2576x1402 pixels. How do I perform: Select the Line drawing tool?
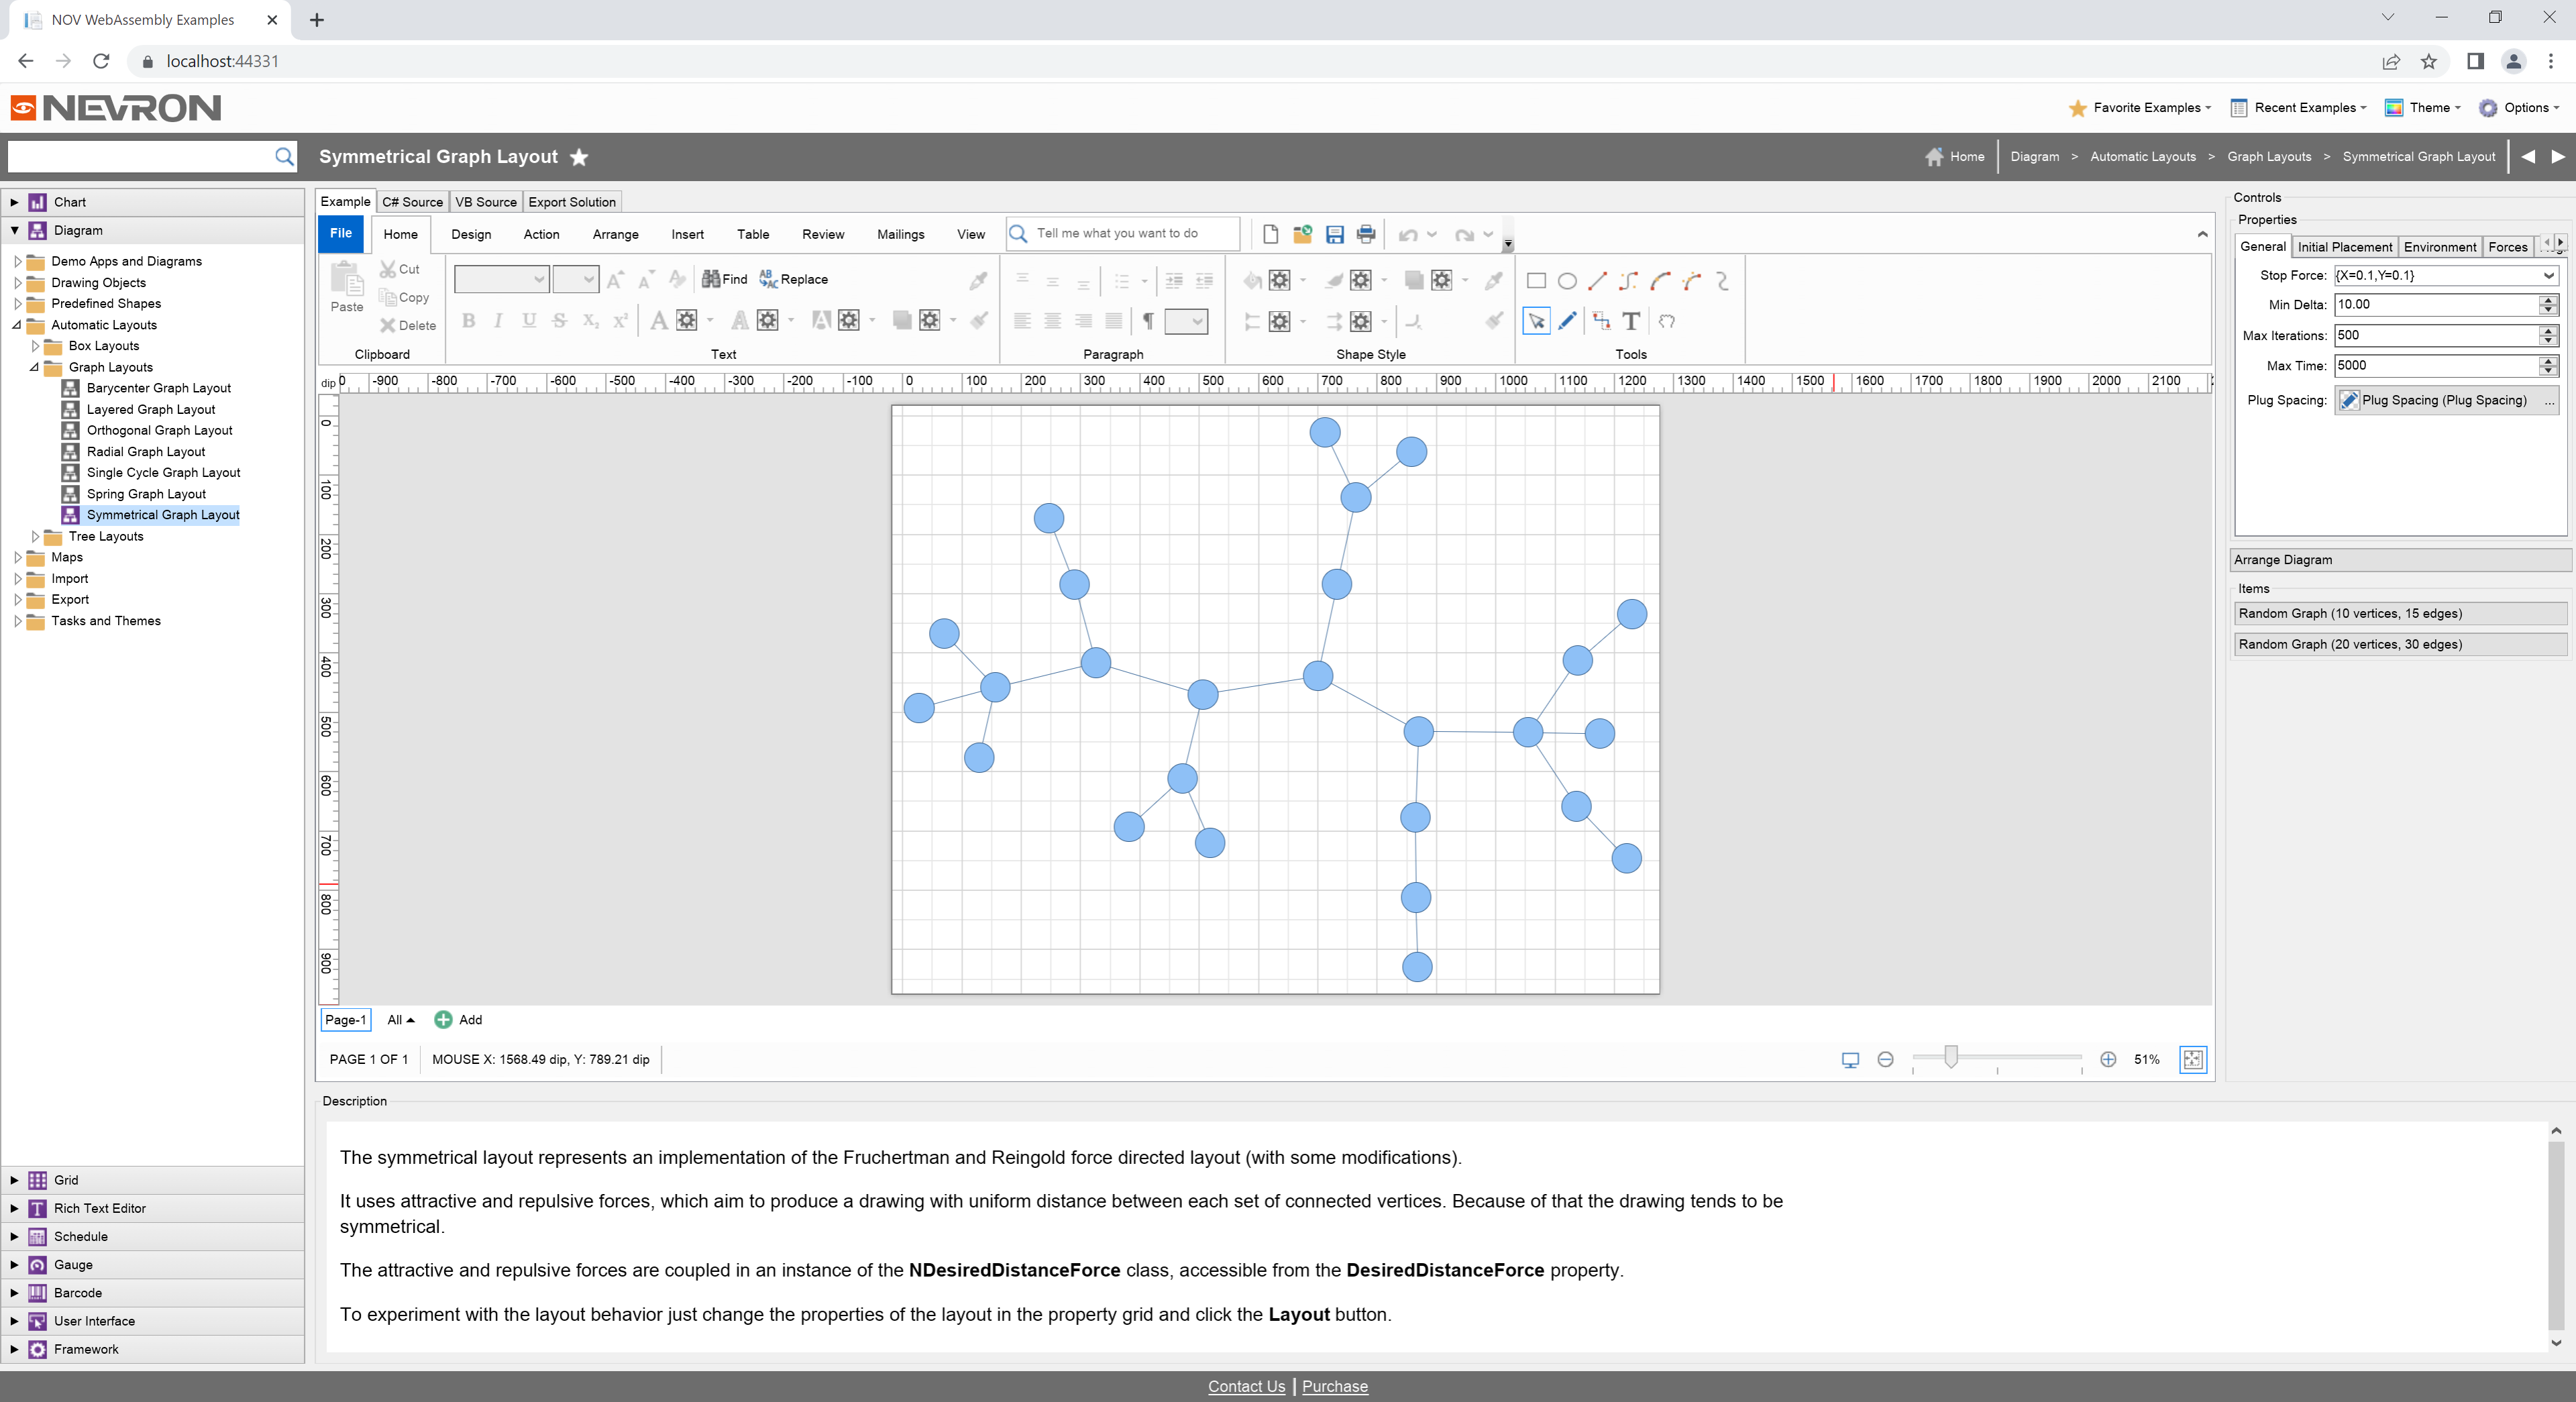(1597, 281)
